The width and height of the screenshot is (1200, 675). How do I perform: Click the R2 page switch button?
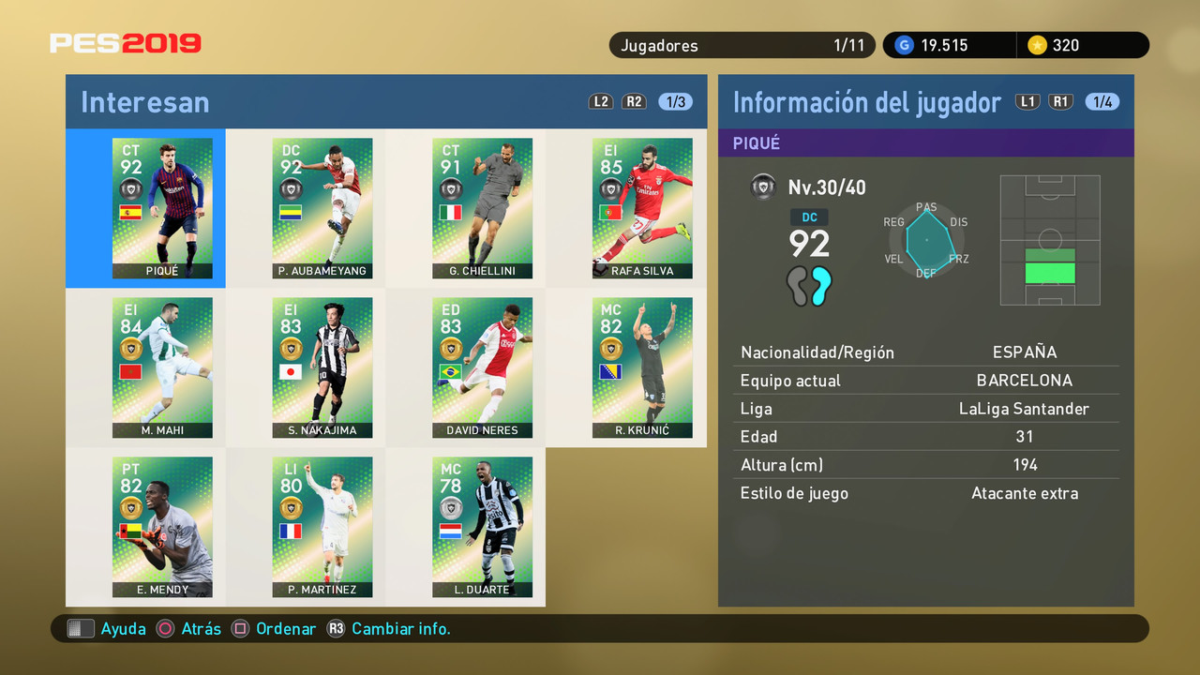click(x=635, y=101)
